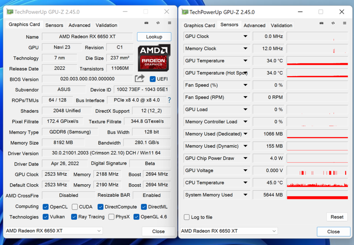This screenshot has width=354, height=245.
Task: Click Memory Size value 8192 MB
Action: tap(63, 142)
